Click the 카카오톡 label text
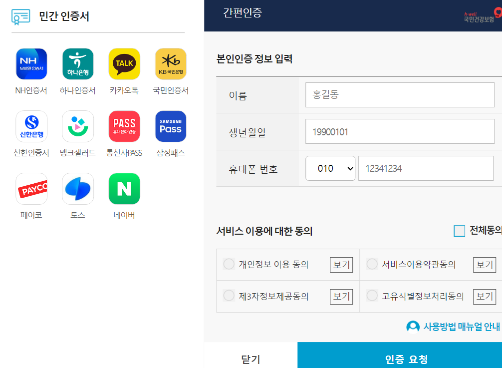 [x=124, y=90]
